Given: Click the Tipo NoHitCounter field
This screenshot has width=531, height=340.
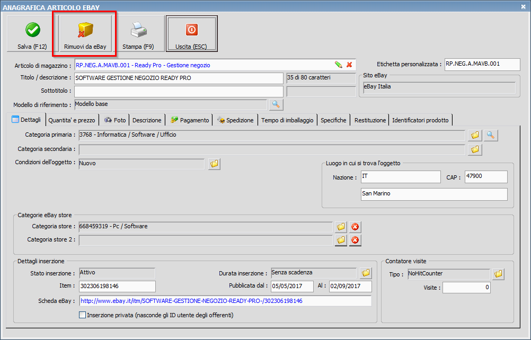Looking at the screenshot, I should (x=448, y=274).
